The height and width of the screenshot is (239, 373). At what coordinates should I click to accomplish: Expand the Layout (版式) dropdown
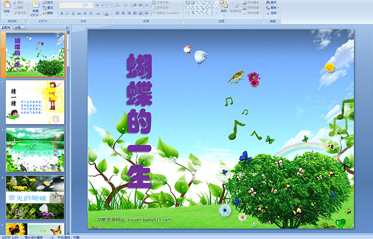pyautogui.click(x=50, y=2)
